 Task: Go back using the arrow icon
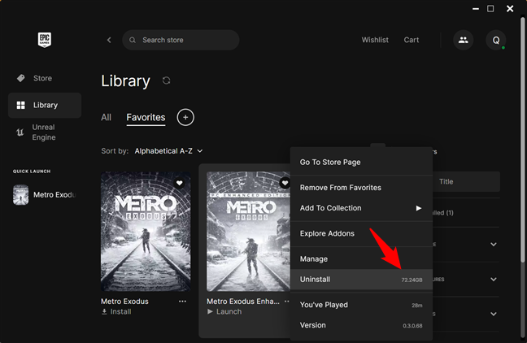pos(109,40)
